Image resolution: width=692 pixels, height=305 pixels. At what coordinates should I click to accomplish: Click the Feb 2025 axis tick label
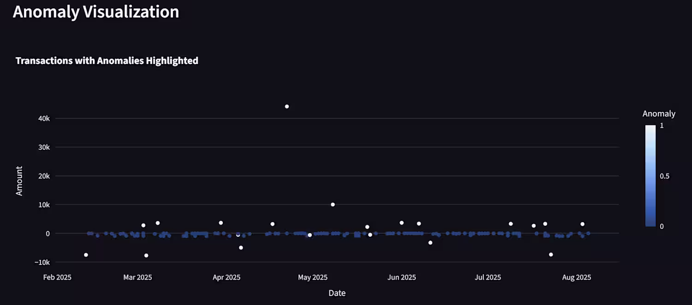57,277
